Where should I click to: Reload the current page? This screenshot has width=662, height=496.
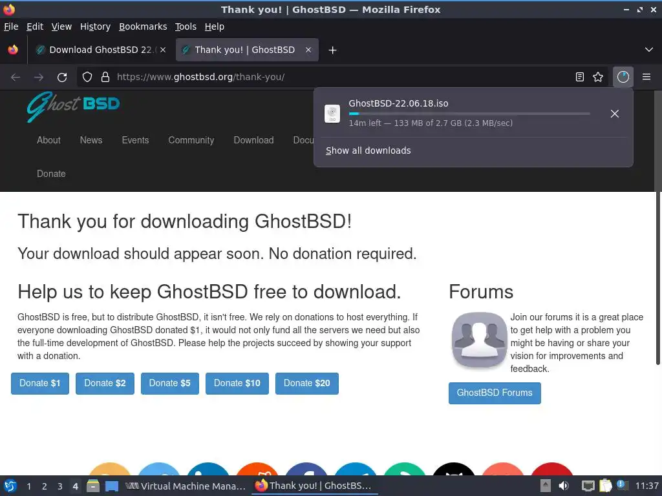tap(62, 77)
